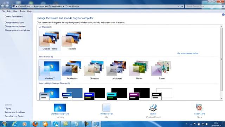Click the Action Center flag icon
This screenshot has height=127, width=225.
195,124
